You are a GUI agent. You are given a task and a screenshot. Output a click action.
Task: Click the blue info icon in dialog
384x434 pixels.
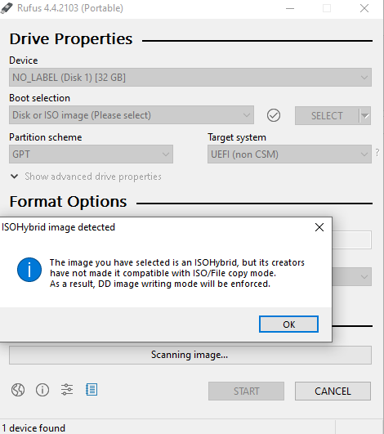point(29,270)
